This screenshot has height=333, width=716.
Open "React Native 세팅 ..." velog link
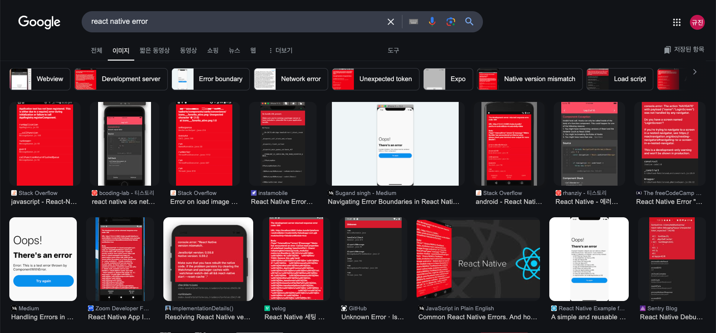295,317
